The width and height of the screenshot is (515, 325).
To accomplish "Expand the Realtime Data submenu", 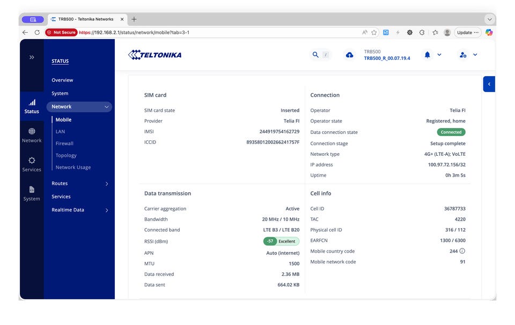I will (107, 210).
